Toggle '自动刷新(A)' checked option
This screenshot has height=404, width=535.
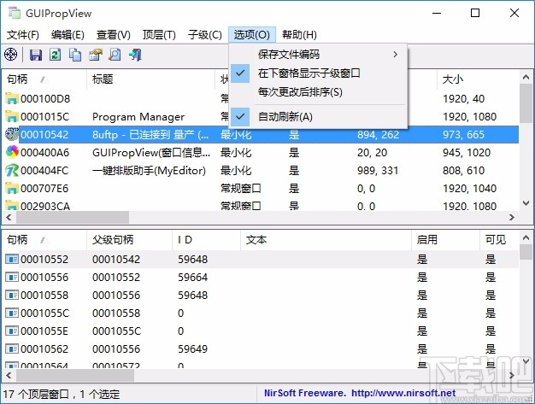[318, 117]
